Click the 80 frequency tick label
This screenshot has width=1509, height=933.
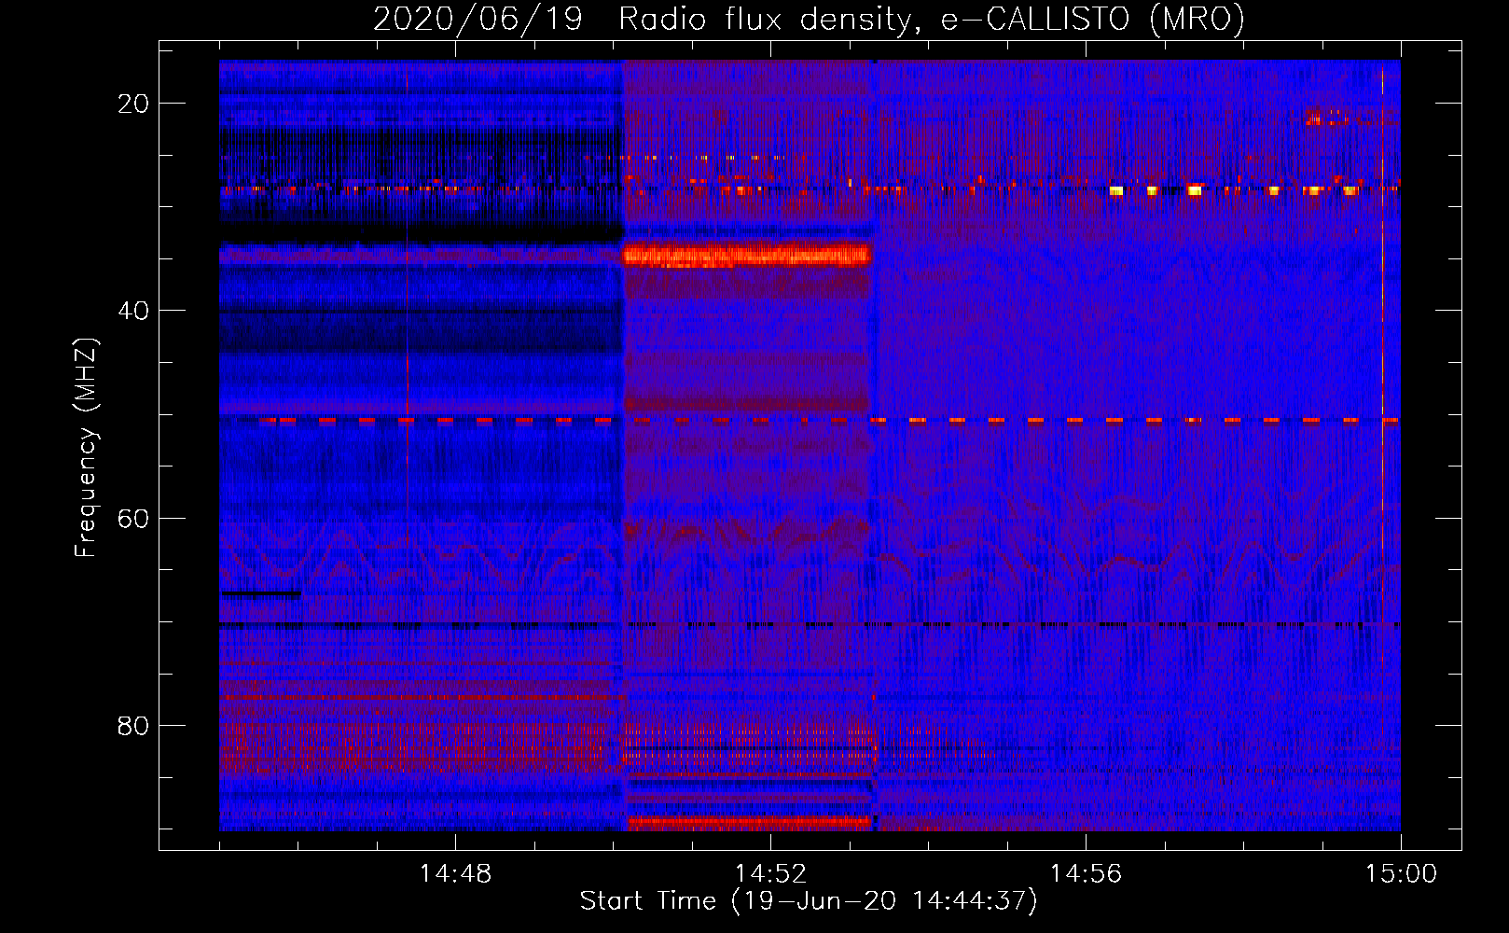133,726
